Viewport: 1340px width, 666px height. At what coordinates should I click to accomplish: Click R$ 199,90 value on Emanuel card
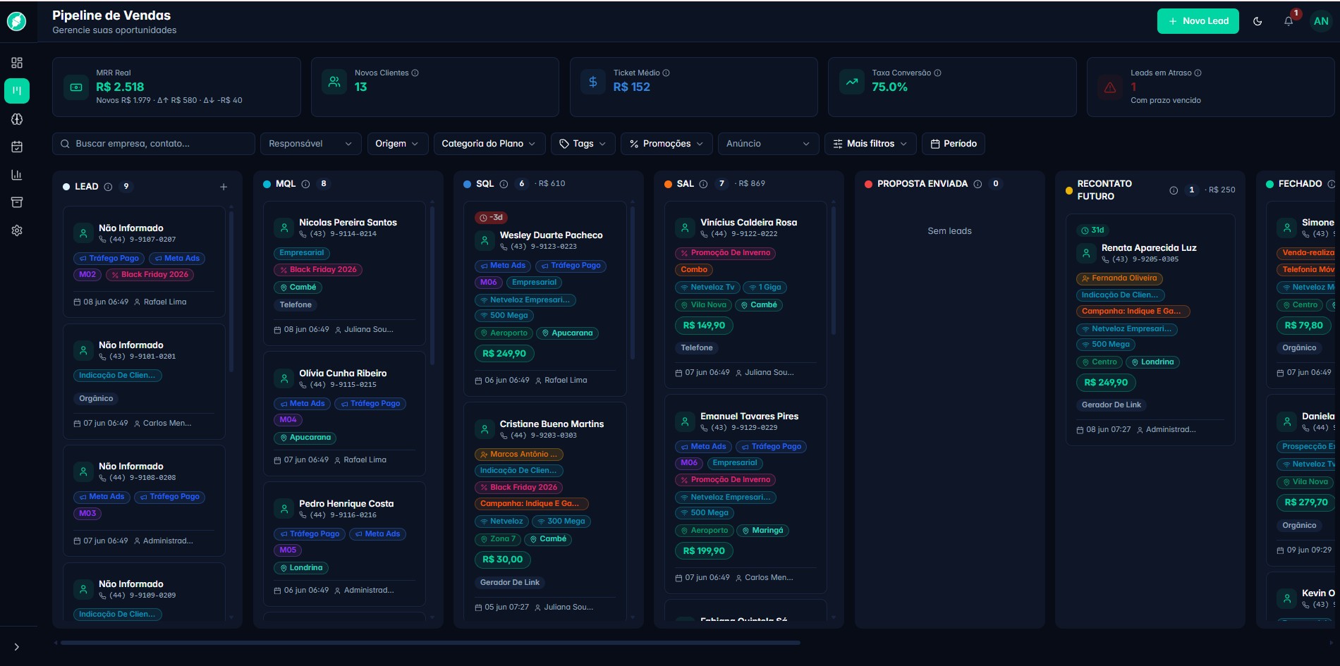705,551
